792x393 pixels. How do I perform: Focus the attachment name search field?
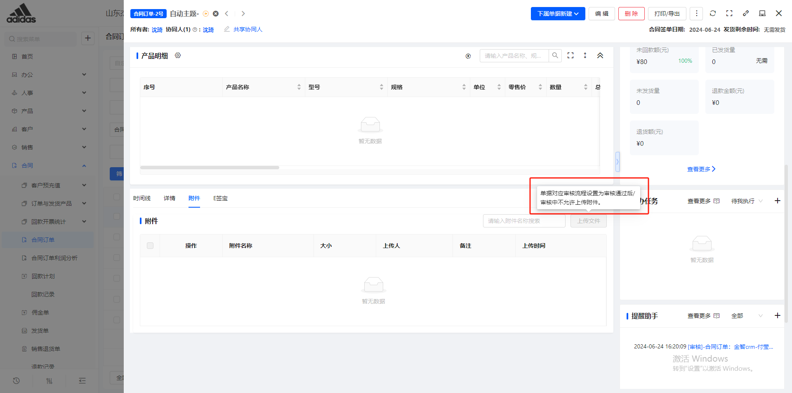pyautogui.click(x=524, y=221)
